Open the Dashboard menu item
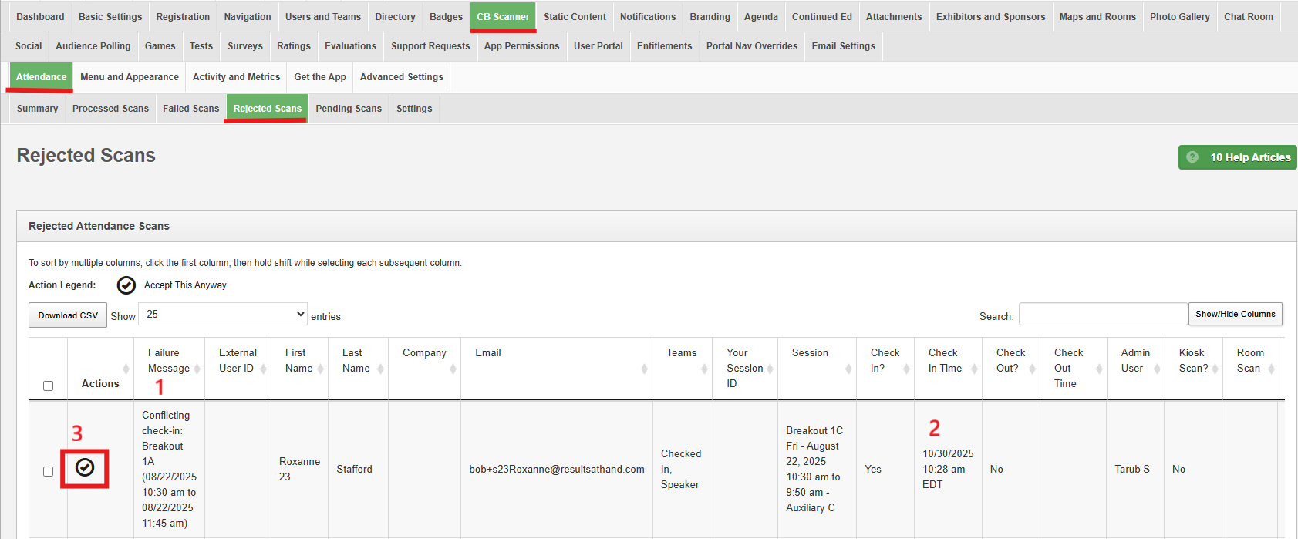 (40, 17)
